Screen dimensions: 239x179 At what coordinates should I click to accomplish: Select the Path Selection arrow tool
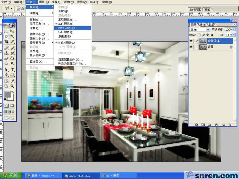click(x=6, y=70)
